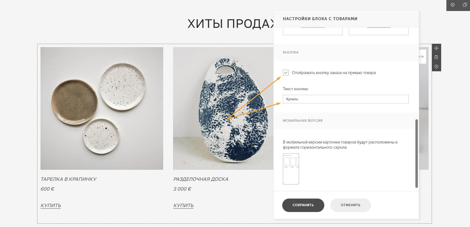This screenshot has width=470, height=227.
Task: Click the 'Текст кнопки' input field with 'Купить'
Action: click(345, 99)
